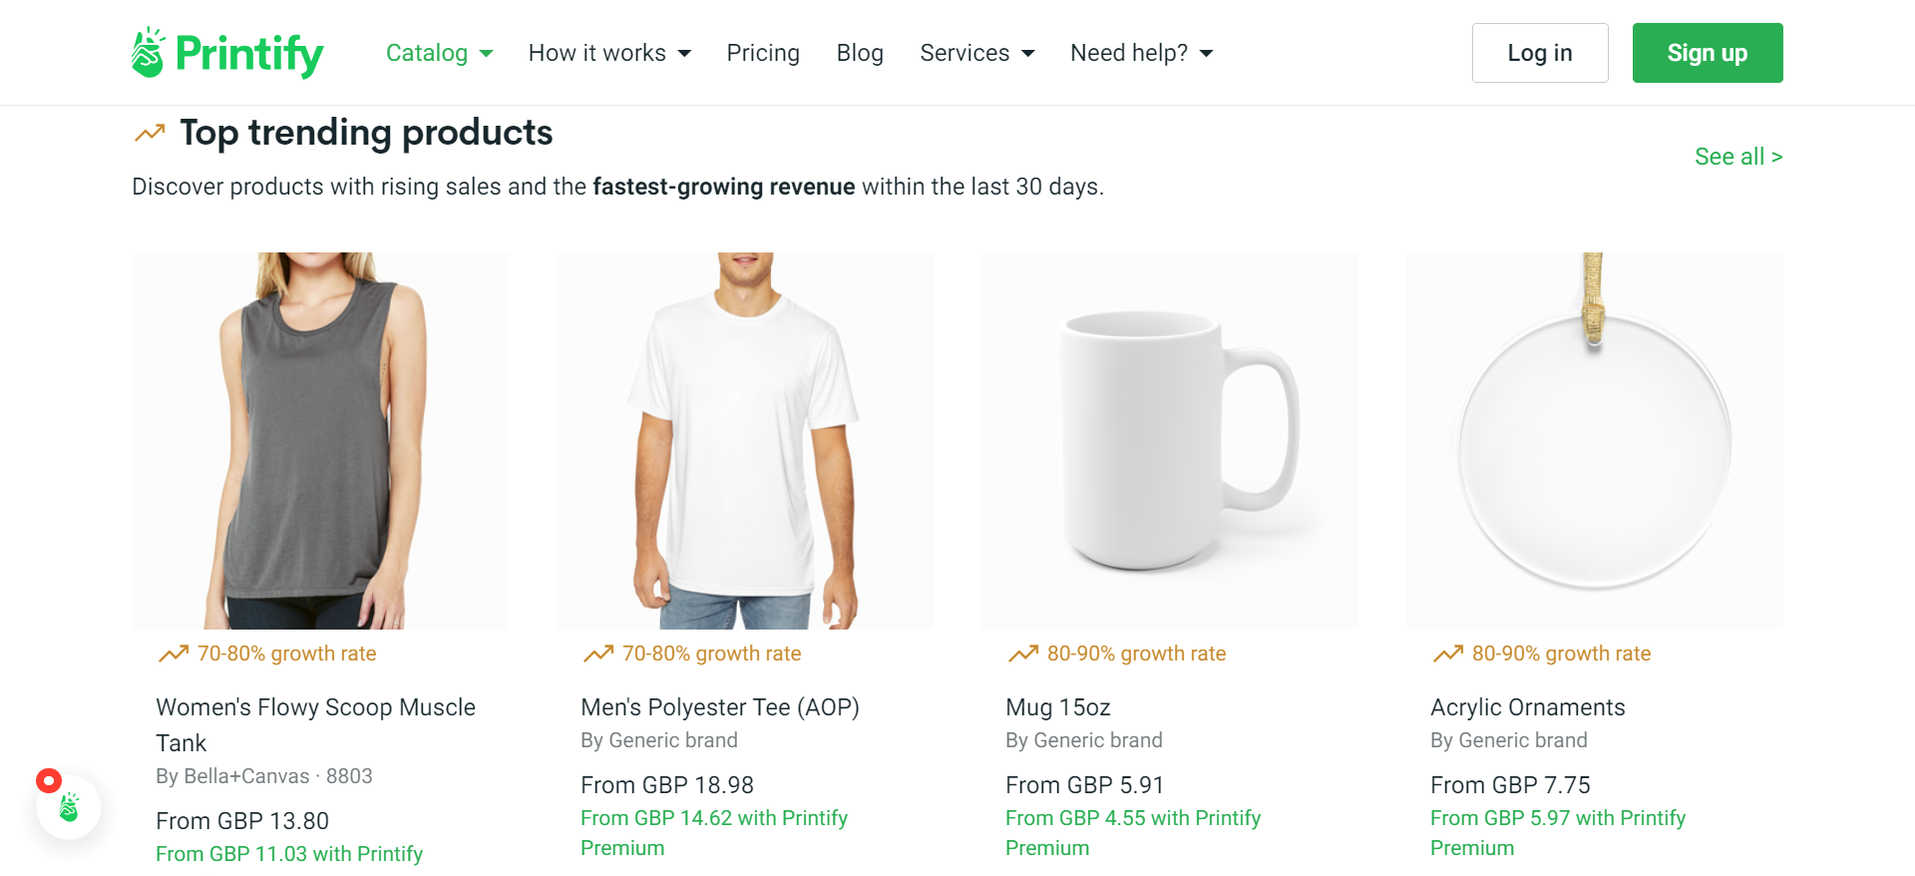Screen dimensions: 1915x876
Task: Open the How it works menu
Action: coord(608,53)
